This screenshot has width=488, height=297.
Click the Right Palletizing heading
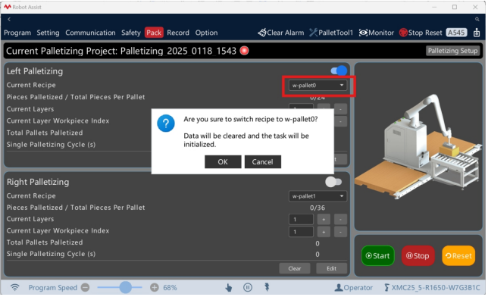tap(38, 182)
